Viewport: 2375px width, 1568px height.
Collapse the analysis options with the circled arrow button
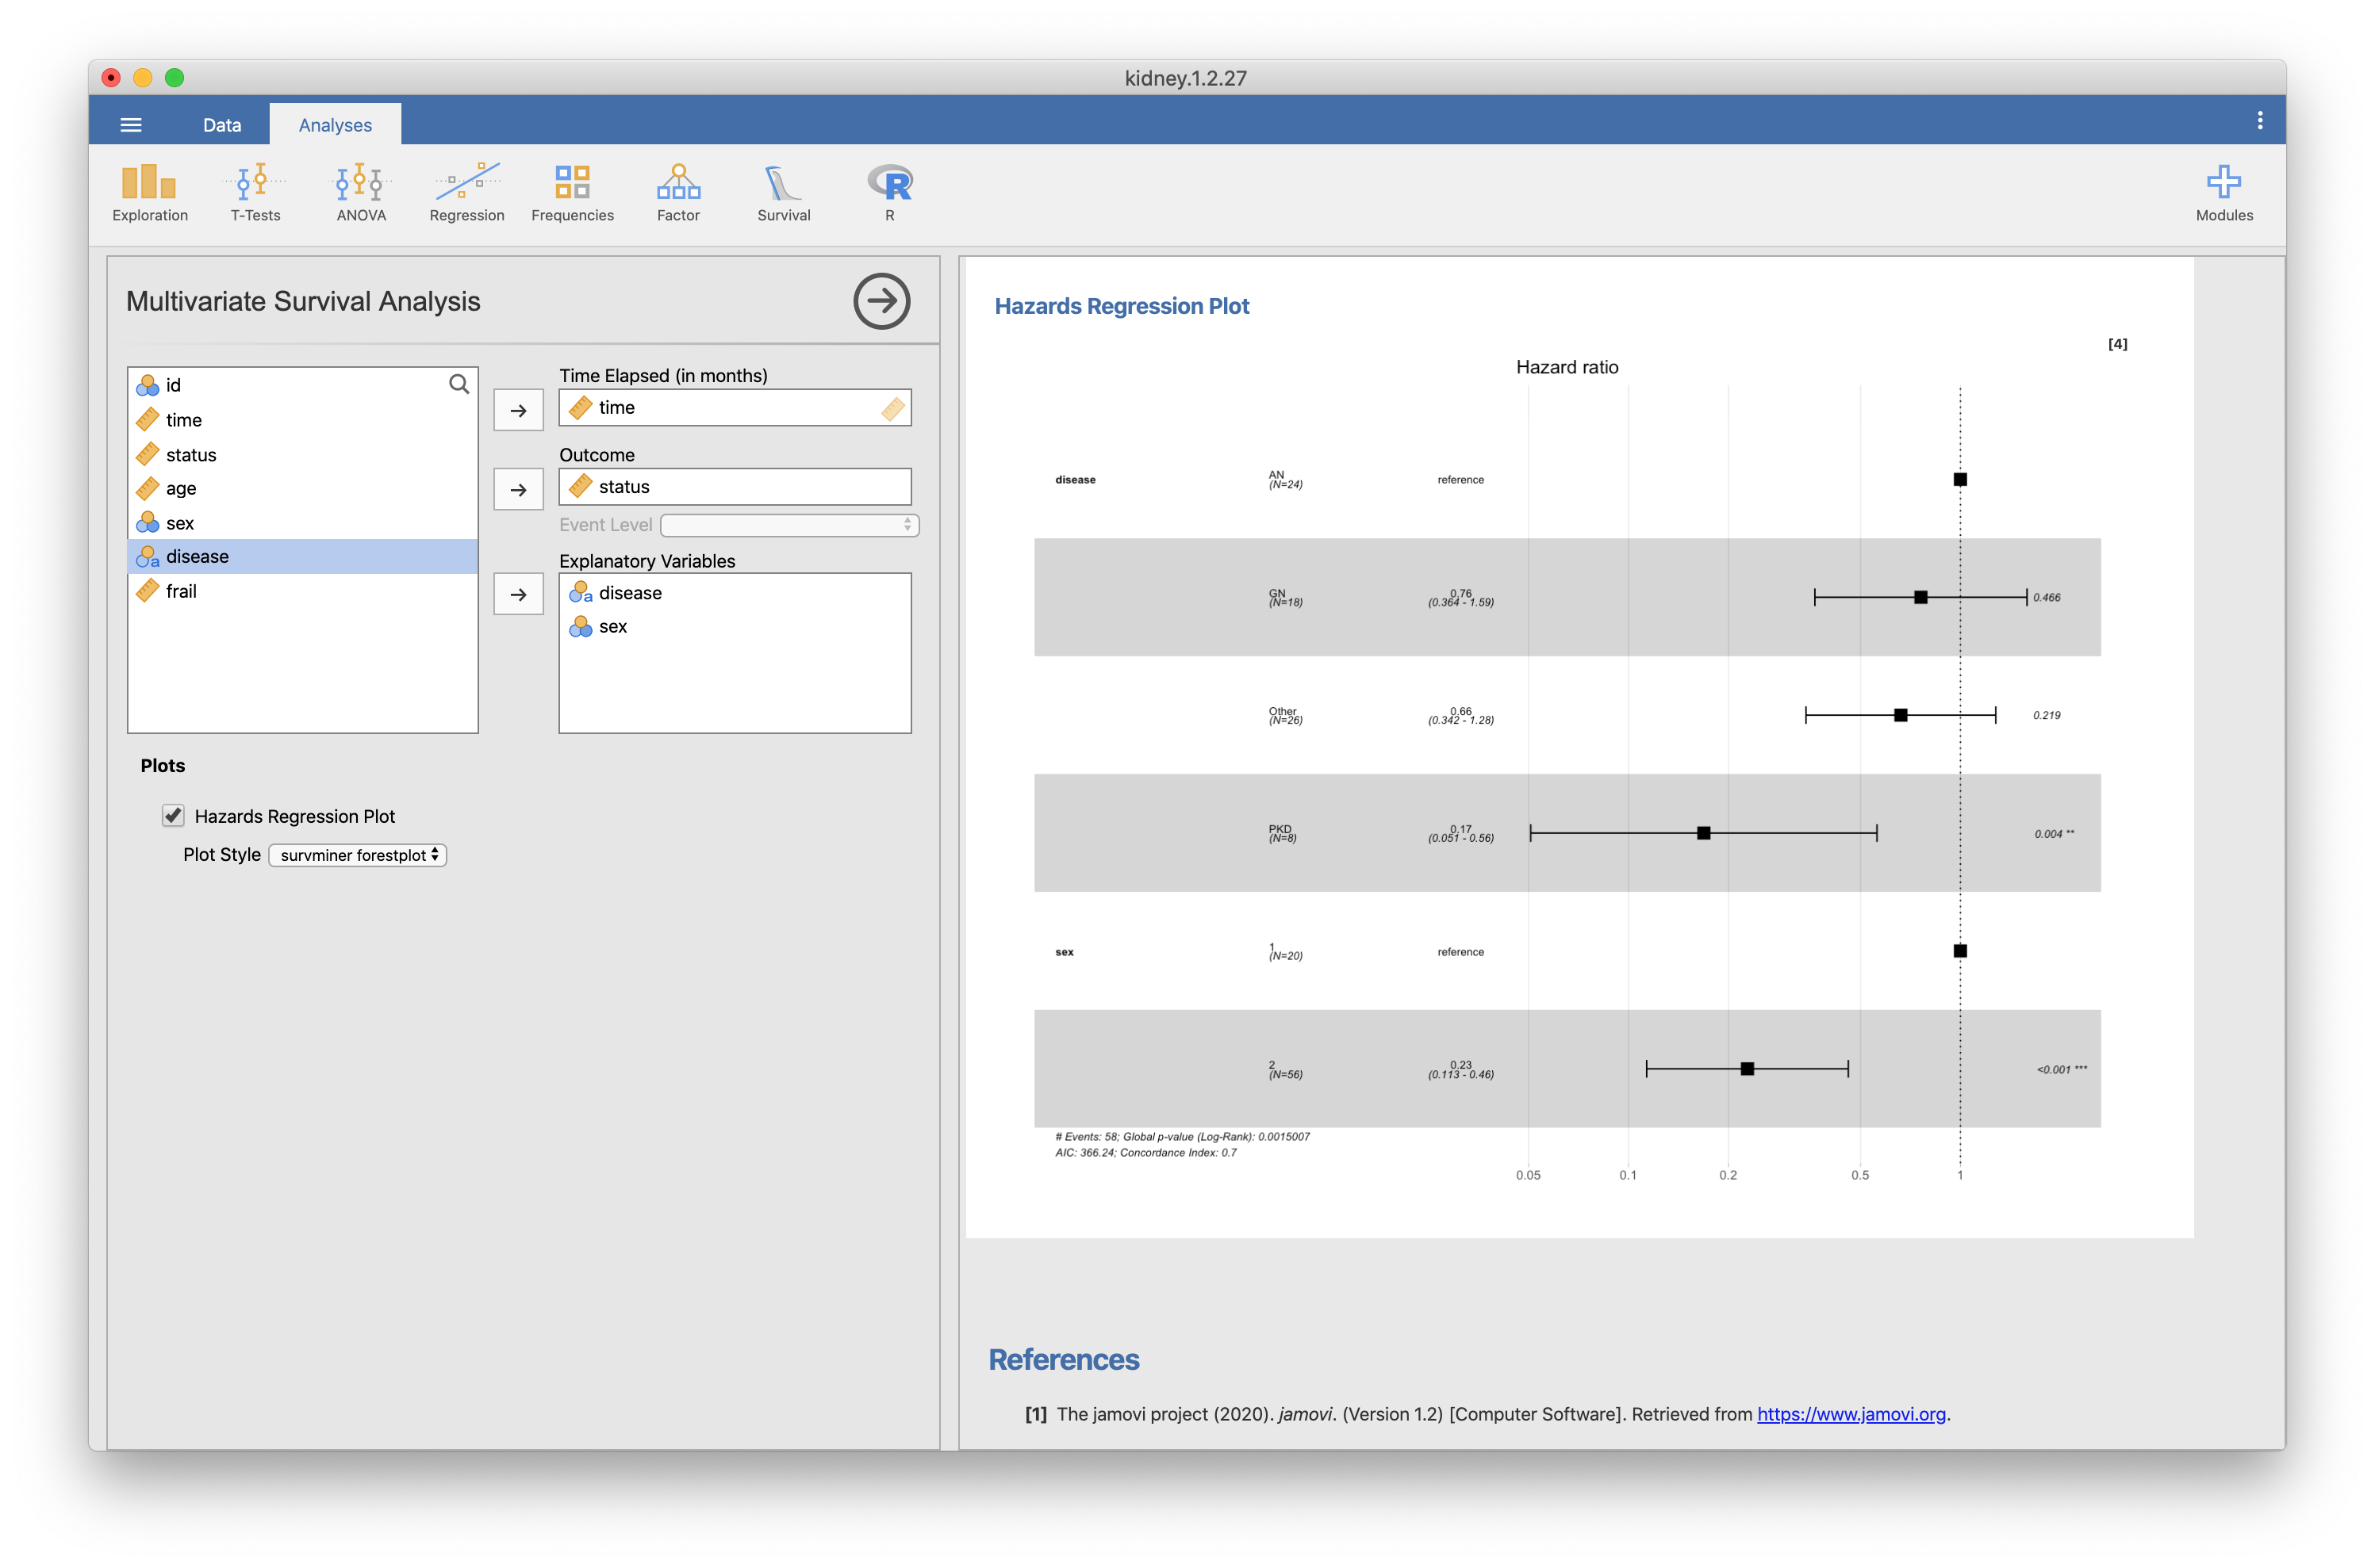pos(881,301)
